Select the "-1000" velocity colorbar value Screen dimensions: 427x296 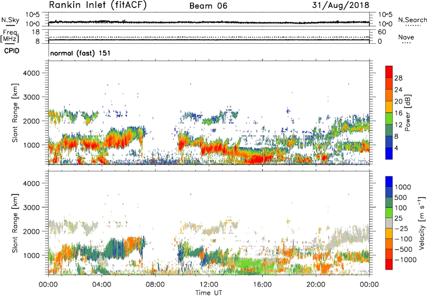tap(405, 260)
